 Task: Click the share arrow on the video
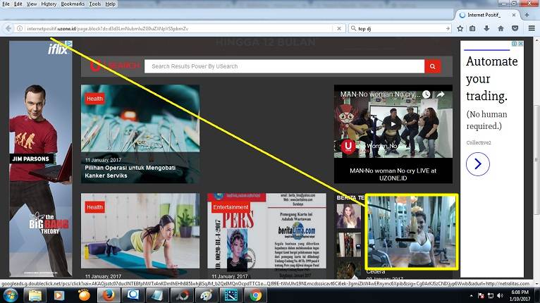pyautogui.click(x=441, y=94)
